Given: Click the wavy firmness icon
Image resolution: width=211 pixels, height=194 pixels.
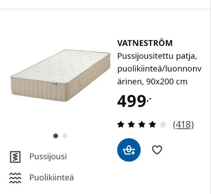Looking at the screenshot, I should point(15,178).
